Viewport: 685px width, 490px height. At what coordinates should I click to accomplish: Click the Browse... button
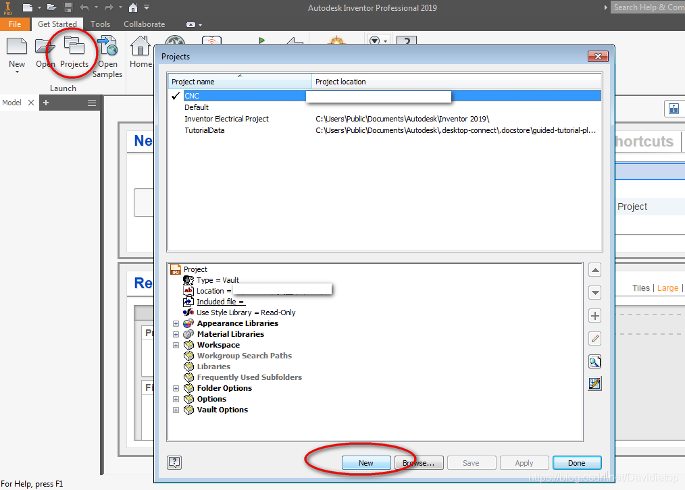[419, 463]
